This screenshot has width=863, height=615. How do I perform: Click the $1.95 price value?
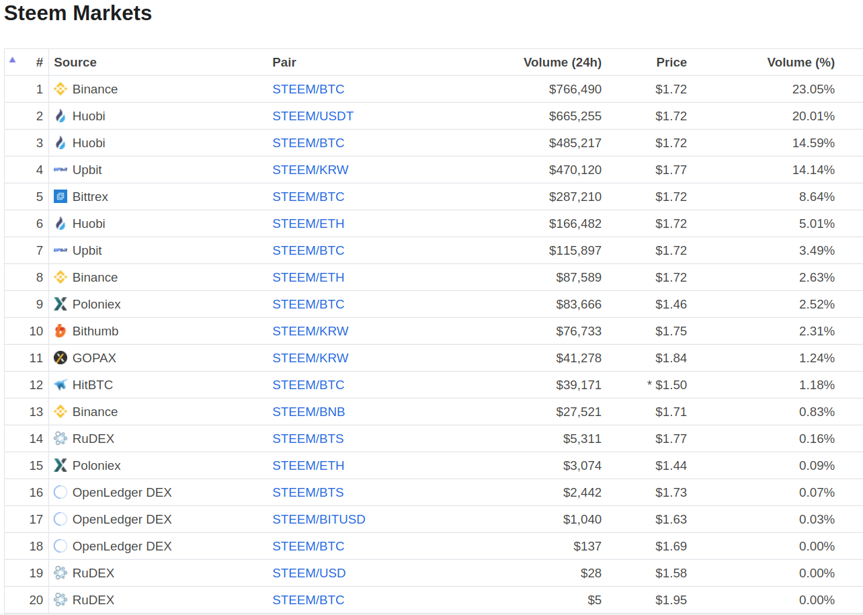coord(671,600)
